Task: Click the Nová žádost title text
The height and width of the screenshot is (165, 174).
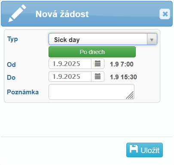Action: click(62, 14)
